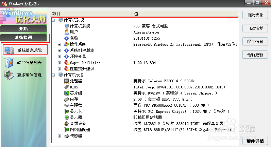Screen dimensions: 271x147
Task: Collapse the 计算机设备 tree node
Action: (53, 75)
